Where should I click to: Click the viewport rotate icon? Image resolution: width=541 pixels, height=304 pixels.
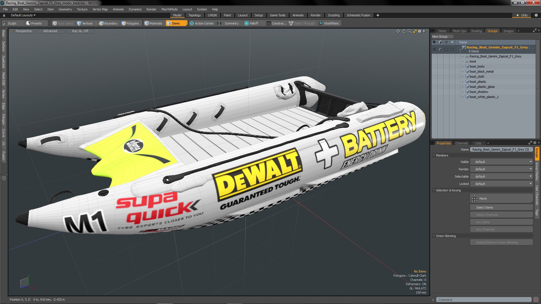click(404, 31)
